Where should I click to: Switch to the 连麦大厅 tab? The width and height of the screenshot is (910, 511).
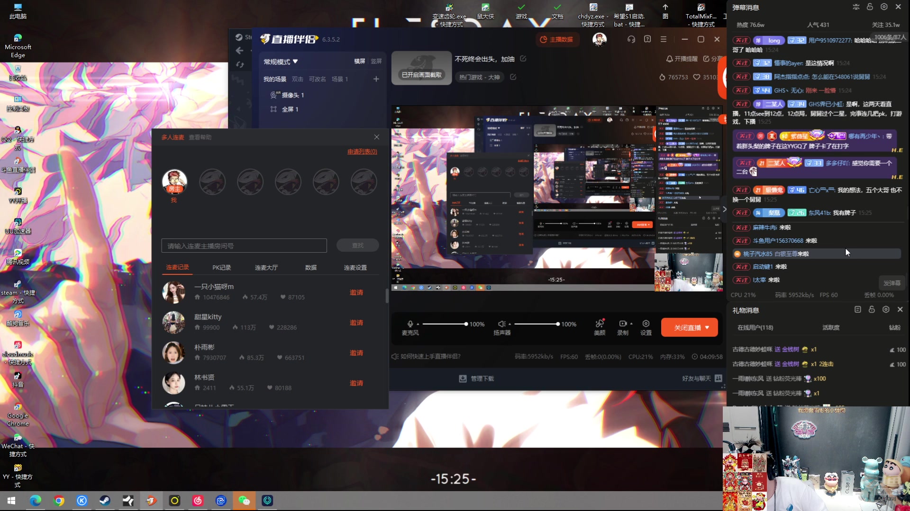tap(266, 267)
